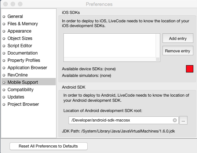
Task: Clear the Android SDK path field
Action: click(x=175, y=120)
